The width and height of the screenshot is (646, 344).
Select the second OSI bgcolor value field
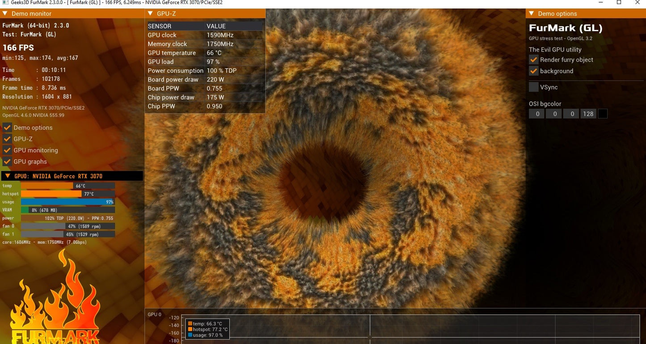554,114
